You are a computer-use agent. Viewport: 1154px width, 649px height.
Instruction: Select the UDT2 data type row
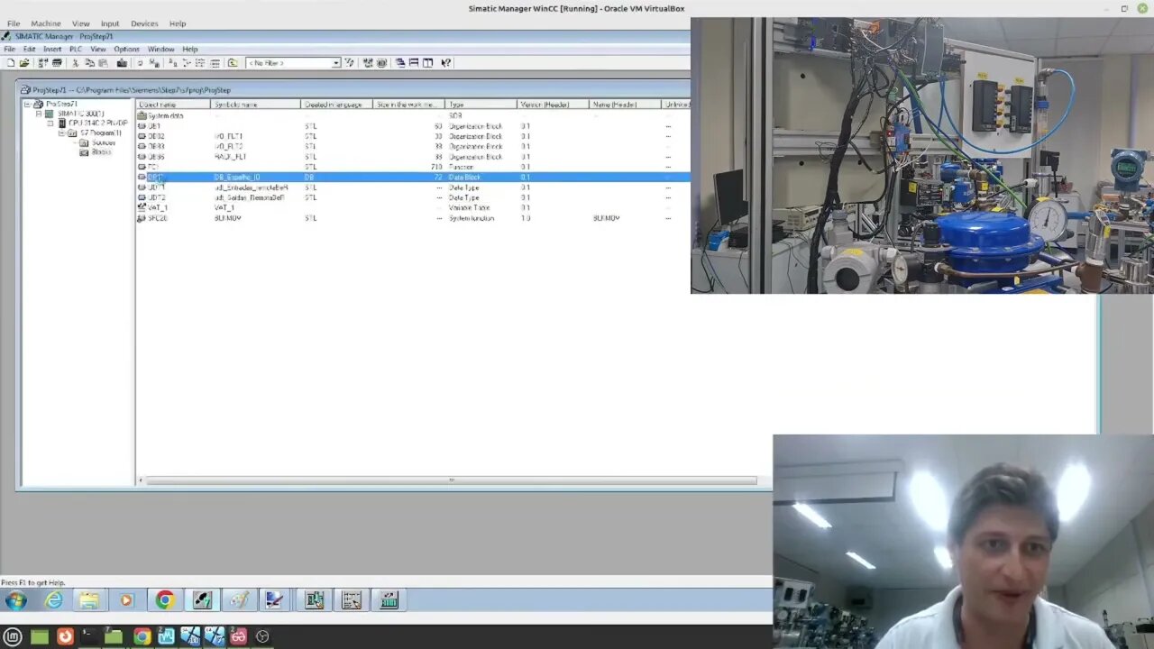[x=413, y=197]
